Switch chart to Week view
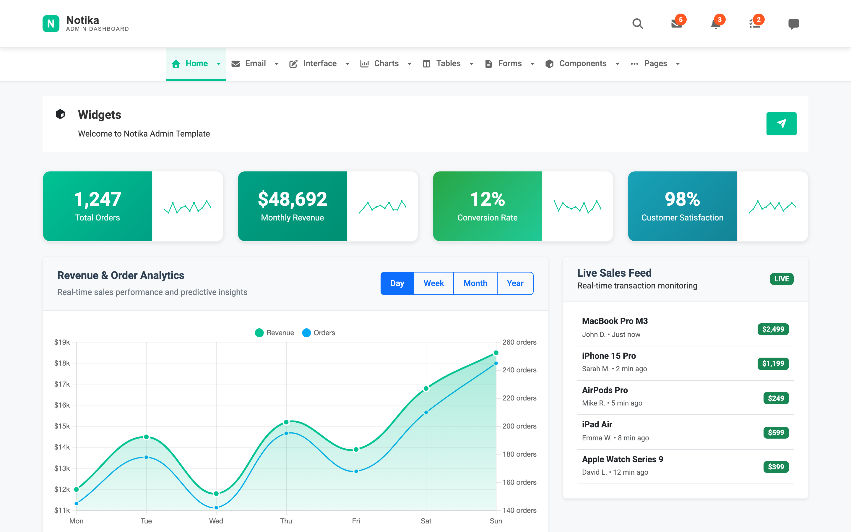 433,283
